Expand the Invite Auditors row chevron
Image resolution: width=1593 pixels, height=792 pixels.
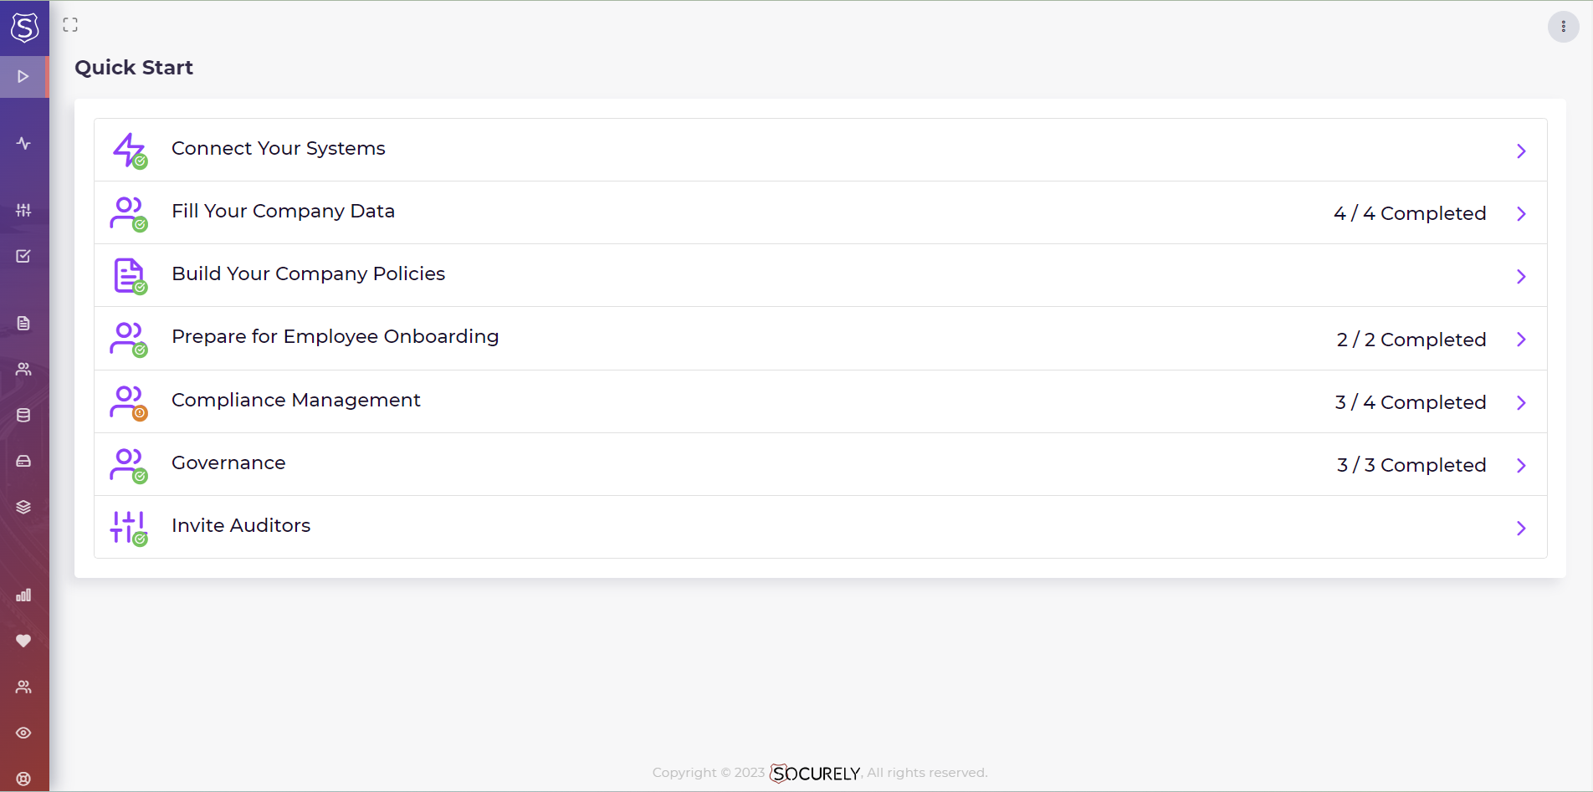coord(1521,528)
